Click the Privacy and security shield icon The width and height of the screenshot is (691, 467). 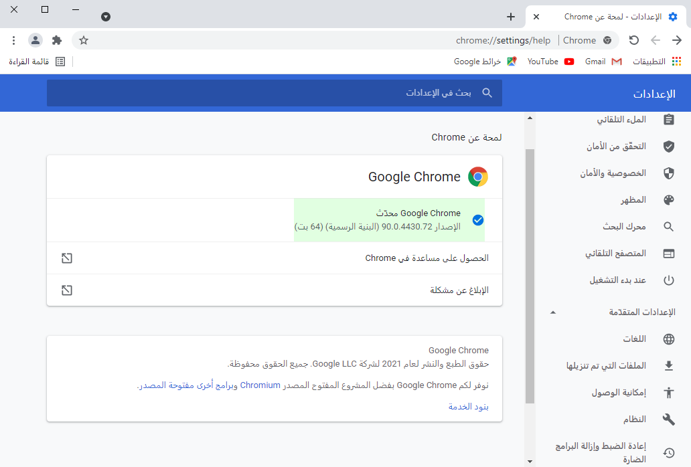pos(668,173)
